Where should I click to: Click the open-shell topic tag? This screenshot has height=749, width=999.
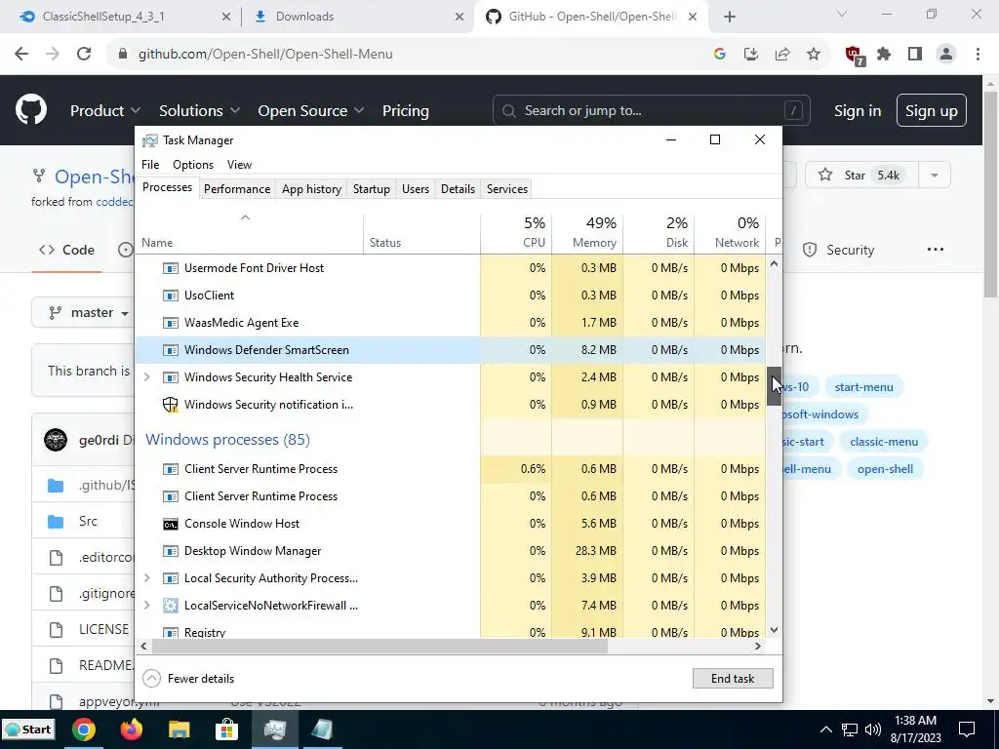[885, 469]
